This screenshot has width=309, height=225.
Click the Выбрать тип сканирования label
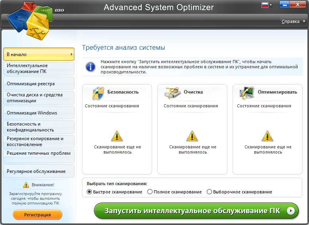tap(117, 184)
